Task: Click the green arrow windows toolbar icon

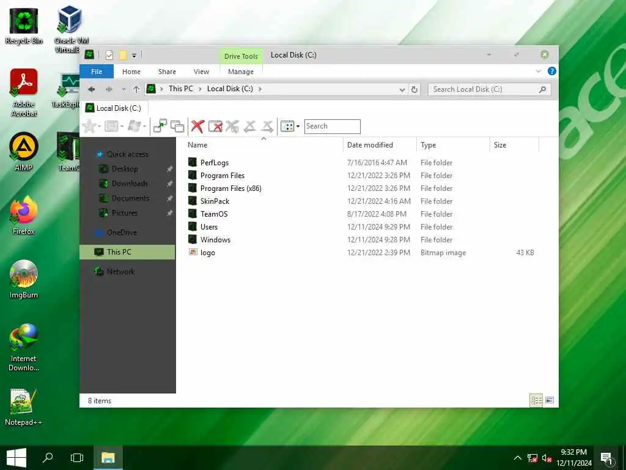Action: [x=160, y=126]
